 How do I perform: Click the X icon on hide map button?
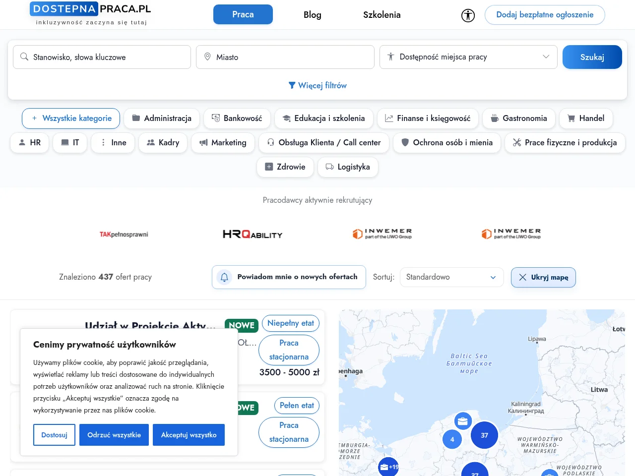[x=522, y=277]
